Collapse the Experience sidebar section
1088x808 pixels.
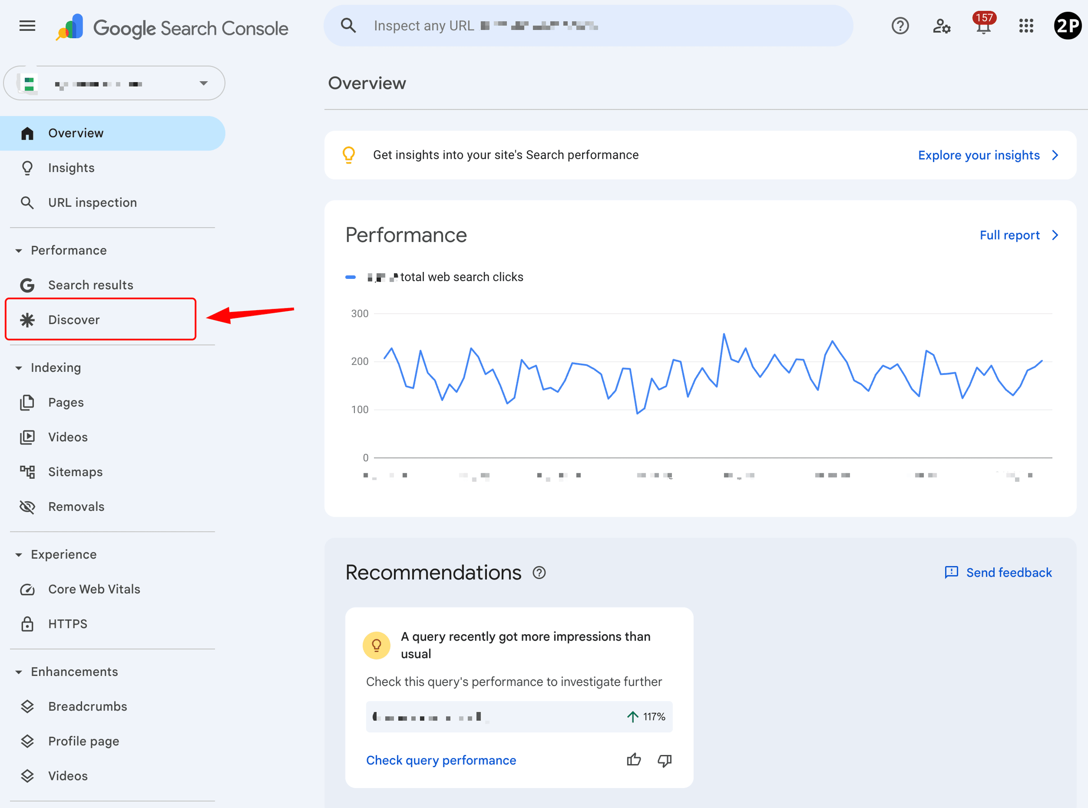(19, 555)
